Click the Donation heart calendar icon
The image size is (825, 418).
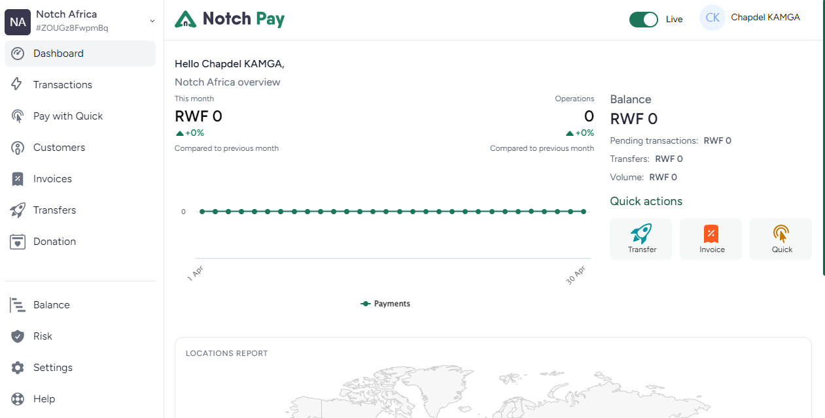coord(18,242)
